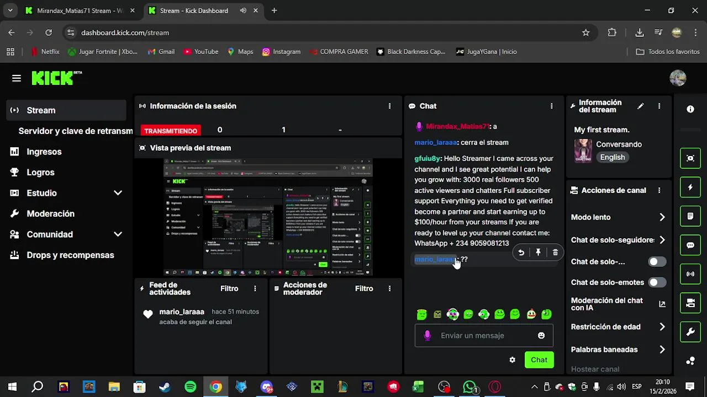Toggle the broadcast signal widget icon

click(690, 273)
